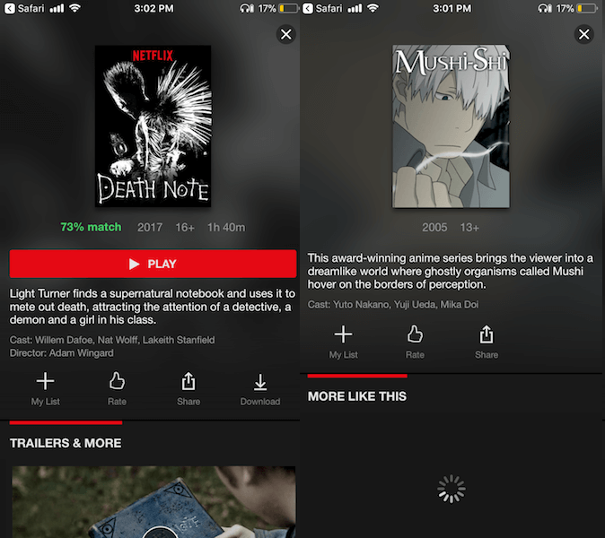Return to Safari on the left screen
The image size is (605, 538).
[24, 8]
